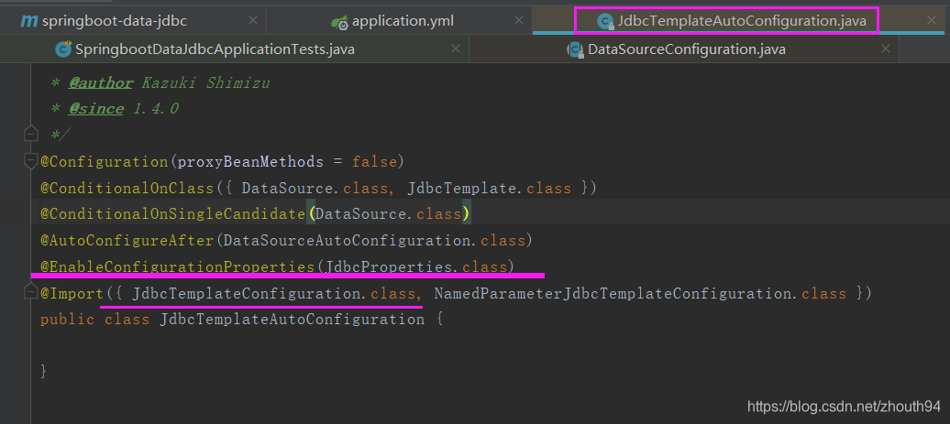Viewport: 950px width, 424px height.
Task: Click the test class icon on SpringbootDataJdbcApplicationTests tab
Action: (63, 49)
